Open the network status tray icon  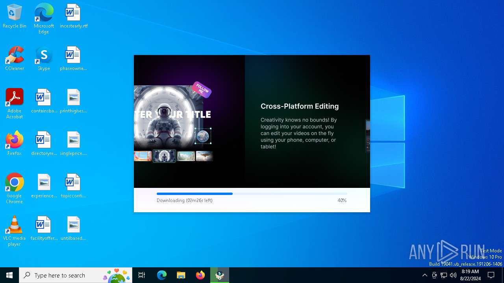[x=444, y=275]
